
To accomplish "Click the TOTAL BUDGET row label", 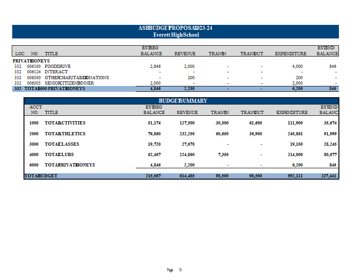I will tap(41, 176).
